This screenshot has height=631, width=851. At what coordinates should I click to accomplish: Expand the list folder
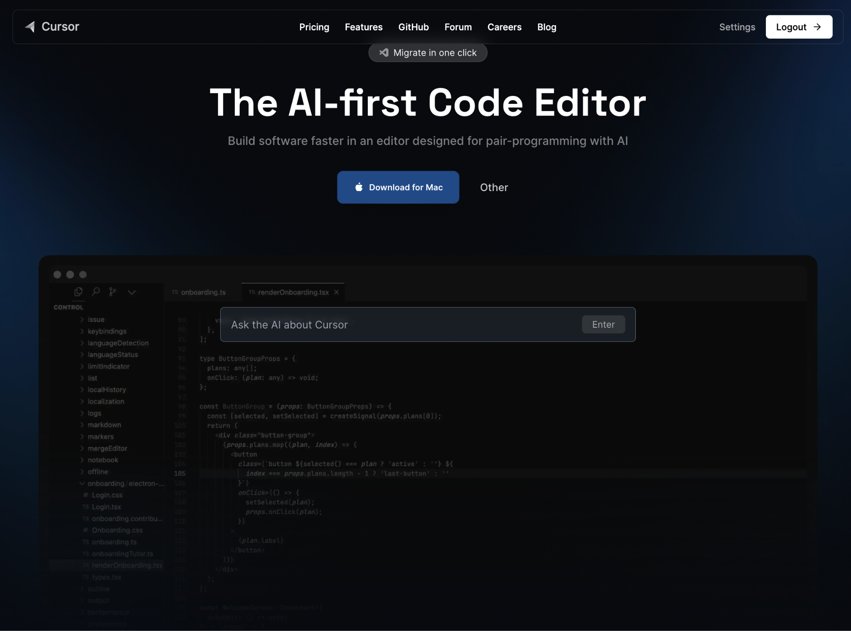point(88,378)
